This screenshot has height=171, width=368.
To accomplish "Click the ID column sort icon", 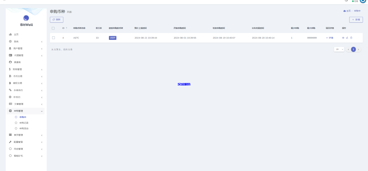I will 66,28.
